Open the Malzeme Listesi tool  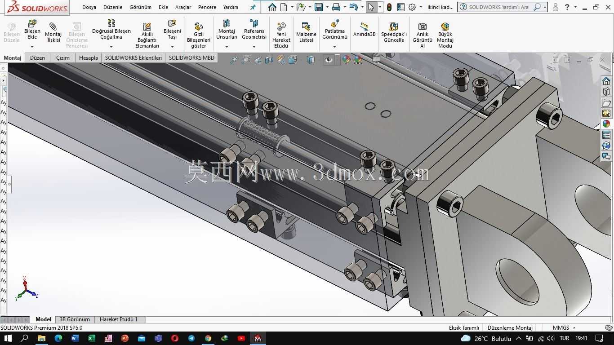306,32
